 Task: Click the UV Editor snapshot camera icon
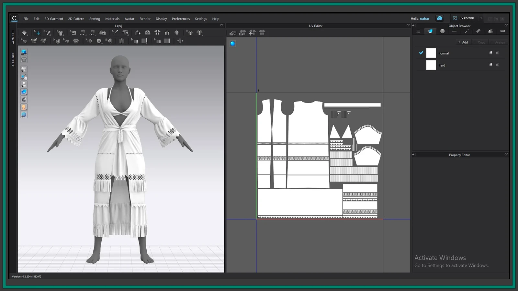point(233,33)
